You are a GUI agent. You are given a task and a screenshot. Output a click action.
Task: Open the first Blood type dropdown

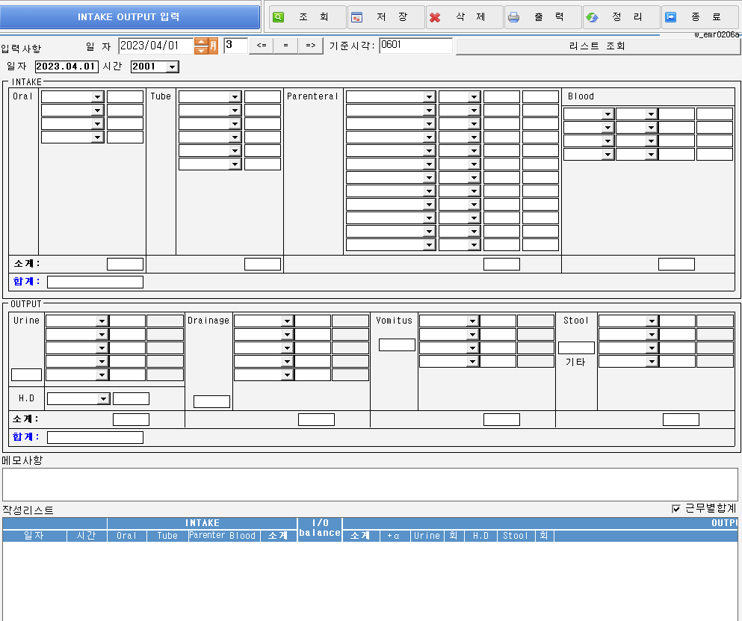pos(607,114)
